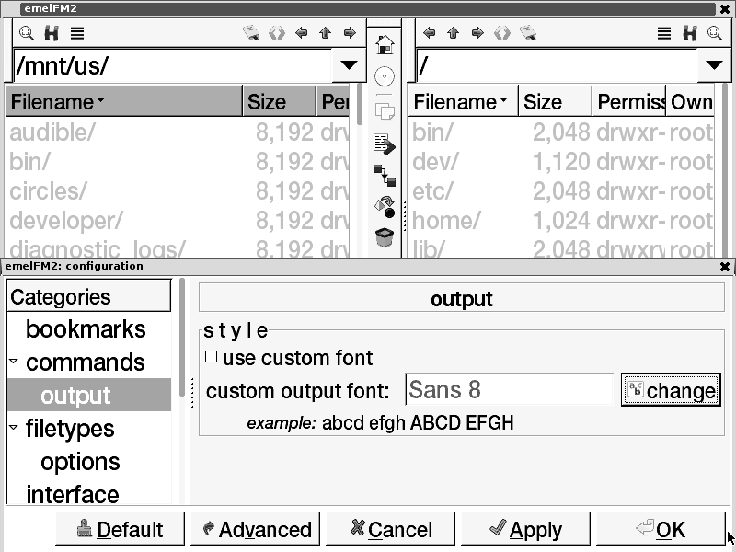Sort right pane by Filename column
This screenshot has width=736, height=552.
point(463,101)
